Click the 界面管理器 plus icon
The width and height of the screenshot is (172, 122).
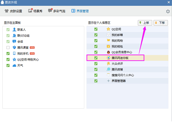[x=108, y=81]
